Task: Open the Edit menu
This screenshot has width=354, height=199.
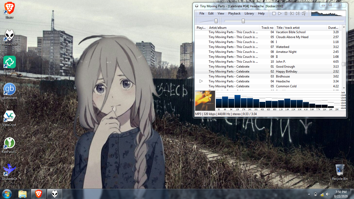Action: (x=211, y=13)
